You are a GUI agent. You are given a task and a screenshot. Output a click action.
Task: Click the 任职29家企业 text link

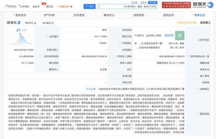[x=153, y=36]
